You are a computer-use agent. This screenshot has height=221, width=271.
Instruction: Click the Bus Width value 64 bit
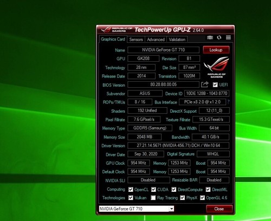coord(214,128)
